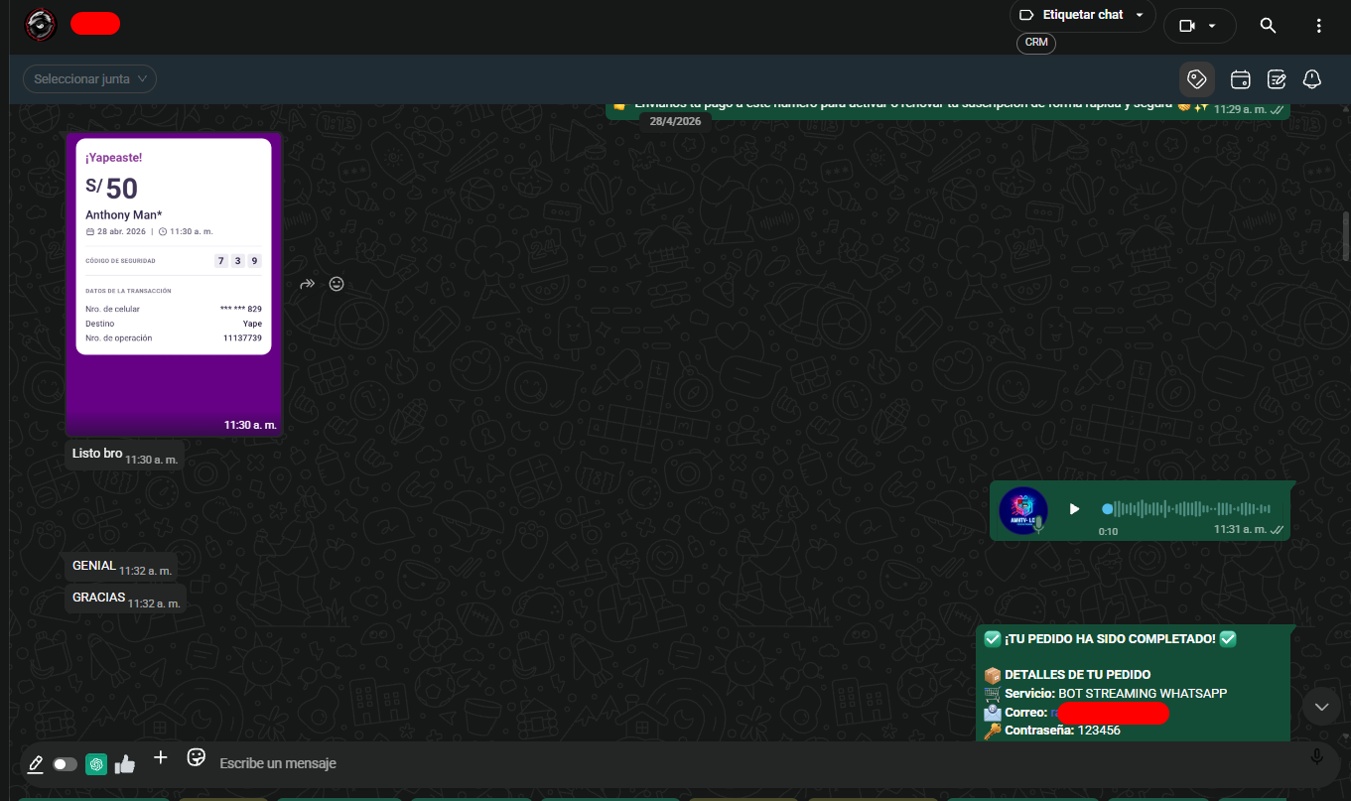React to the Yape receipt with emoji

[337, 284]
